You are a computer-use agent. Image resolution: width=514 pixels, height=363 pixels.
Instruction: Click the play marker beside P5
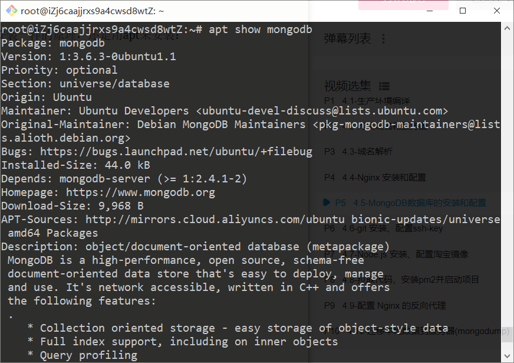[x=327, y=202]
